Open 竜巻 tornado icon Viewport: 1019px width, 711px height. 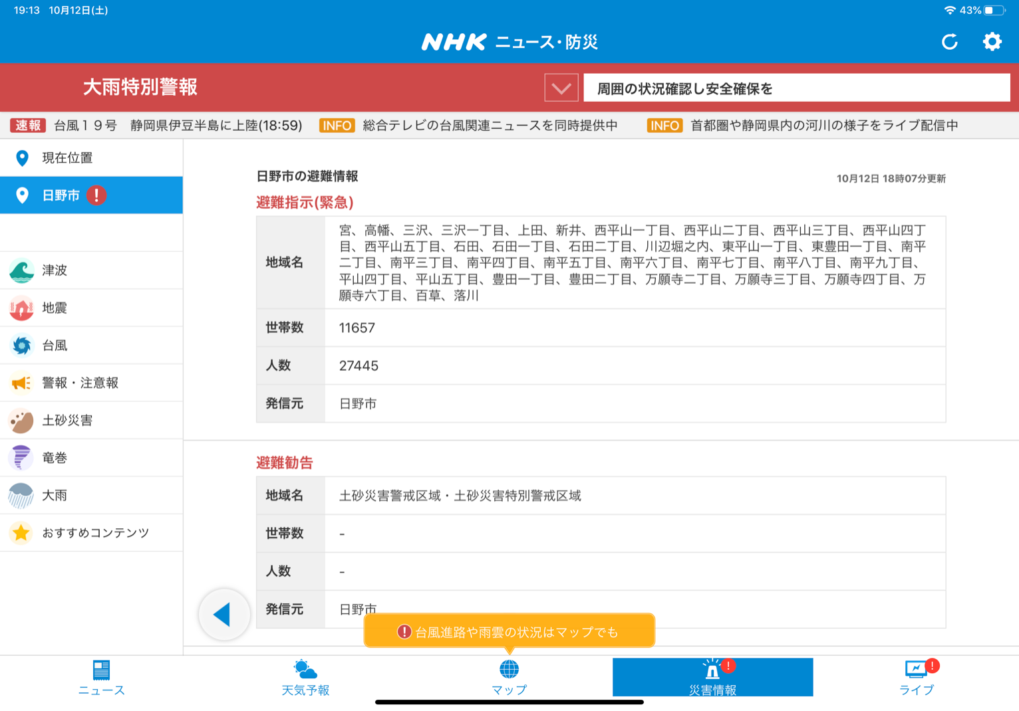(x=21, y=458)
